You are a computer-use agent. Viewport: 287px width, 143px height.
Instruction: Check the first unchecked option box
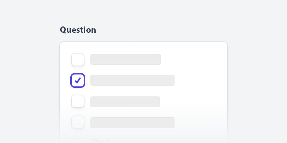78,60
